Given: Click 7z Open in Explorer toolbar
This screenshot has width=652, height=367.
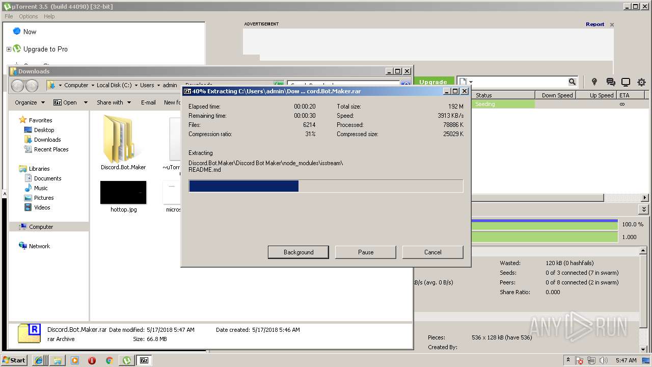Looking at the screenshot, I should 65,102.
